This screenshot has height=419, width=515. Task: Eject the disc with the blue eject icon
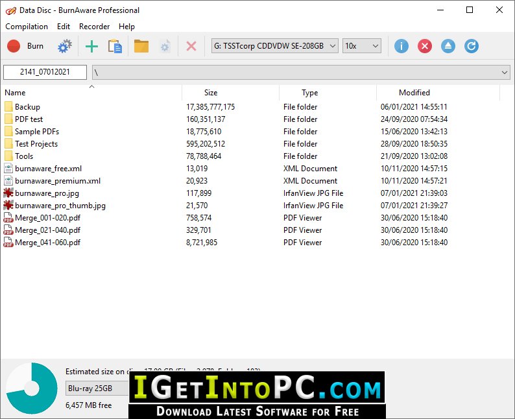coord(448,46)
